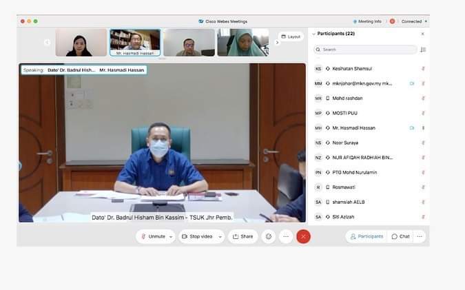Select the first woman participant thumbnail
Image resolution: width=465 pixels, height=290 pixels.
pyautogui.click(x=81, y=43)
